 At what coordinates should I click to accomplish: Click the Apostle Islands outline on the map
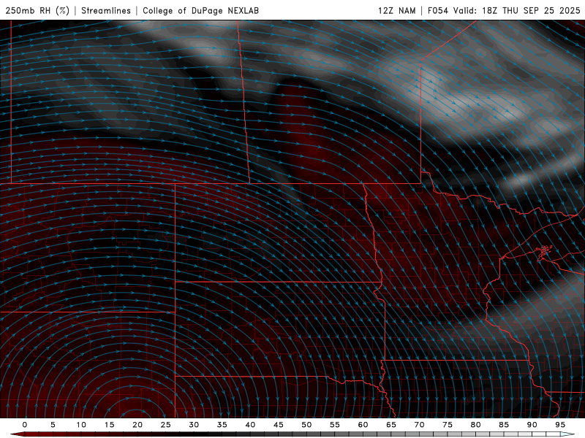coord(545,251)
